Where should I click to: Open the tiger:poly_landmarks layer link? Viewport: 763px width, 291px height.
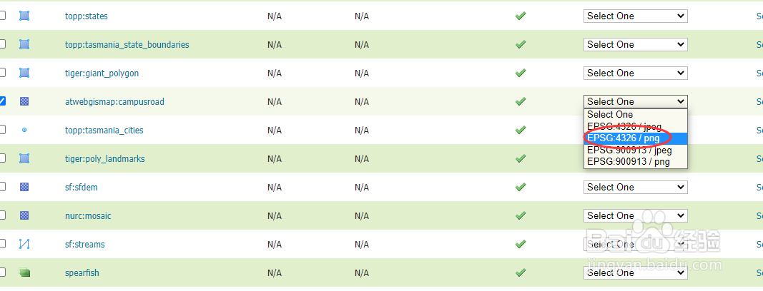tap(104, 158)
